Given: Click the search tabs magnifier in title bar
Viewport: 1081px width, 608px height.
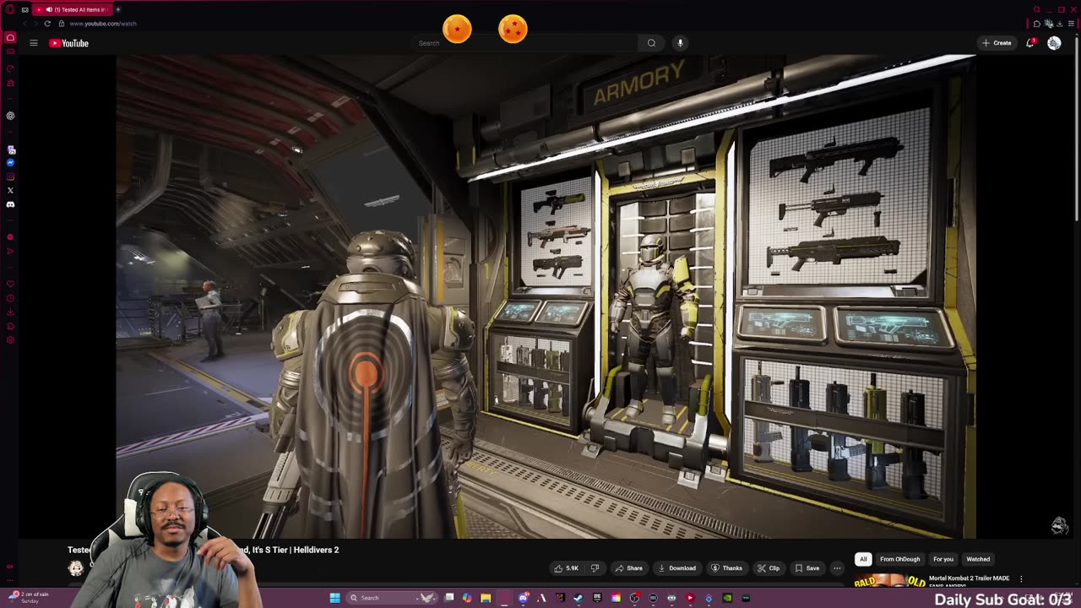Looking at the screenshot, I should coord(1036,9).
